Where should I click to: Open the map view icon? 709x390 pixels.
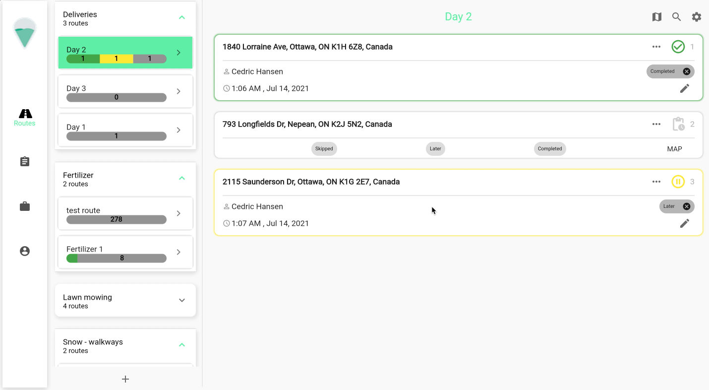pyautogui.click(x=656, y=17)
